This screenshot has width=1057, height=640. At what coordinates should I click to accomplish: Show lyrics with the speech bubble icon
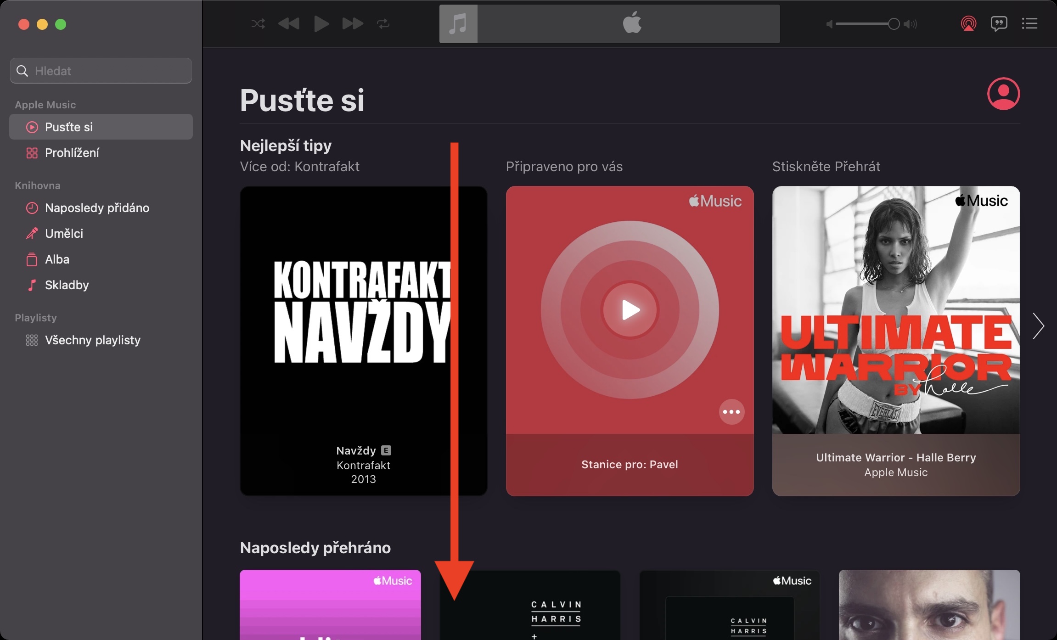(999, 23)
